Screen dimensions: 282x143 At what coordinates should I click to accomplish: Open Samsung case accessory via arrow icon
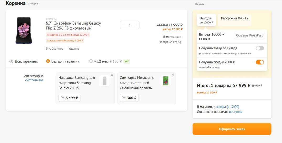coord(111,76)
